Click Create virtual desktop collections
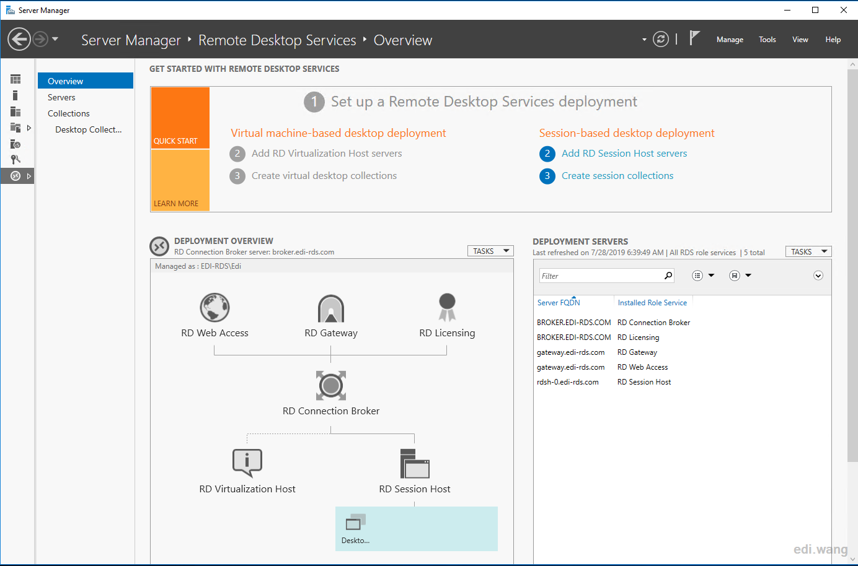The width and height of the screenshot is (858, 566). pos(324,176)
